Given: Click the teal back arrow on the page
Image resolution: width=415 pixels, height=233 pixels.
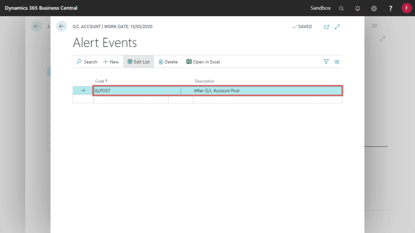Looking at the screenshot, I should tap(62, 26).
